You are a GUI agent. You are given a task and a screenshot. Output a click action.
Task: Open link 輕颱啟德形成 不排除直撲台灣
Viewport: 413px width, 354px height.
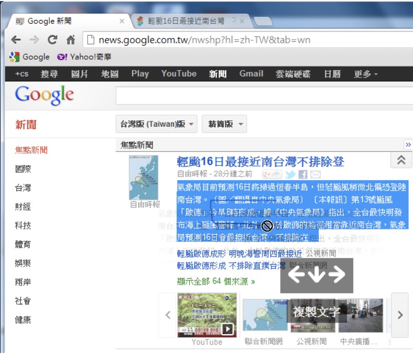coord(231,266)
